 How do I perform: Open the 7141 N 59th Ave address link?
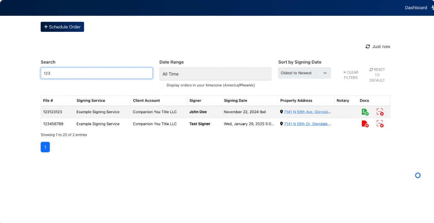[307, 112]
